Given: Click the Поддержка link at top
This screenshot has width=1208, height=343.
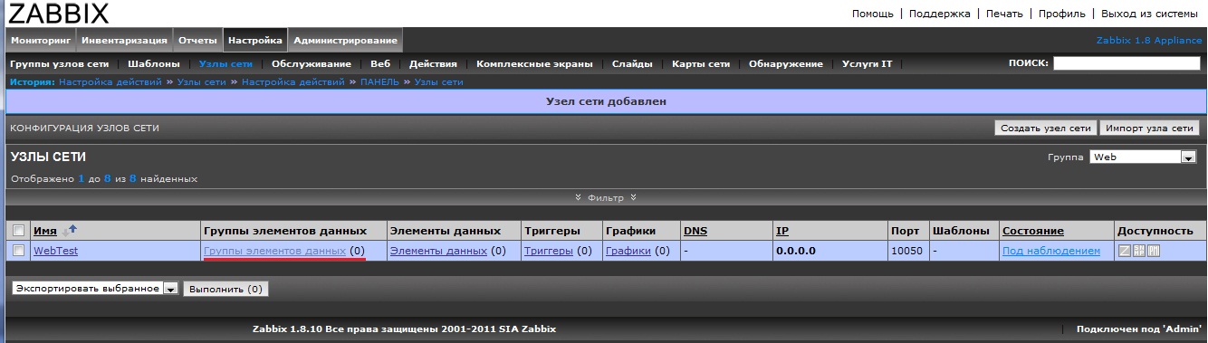Looking at the screenshot, I should coord(939,14).
